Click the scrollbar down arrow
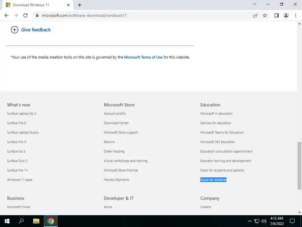The width and height of the screenshot is (302, 227). pyautogui.click(x=299, y=213)
